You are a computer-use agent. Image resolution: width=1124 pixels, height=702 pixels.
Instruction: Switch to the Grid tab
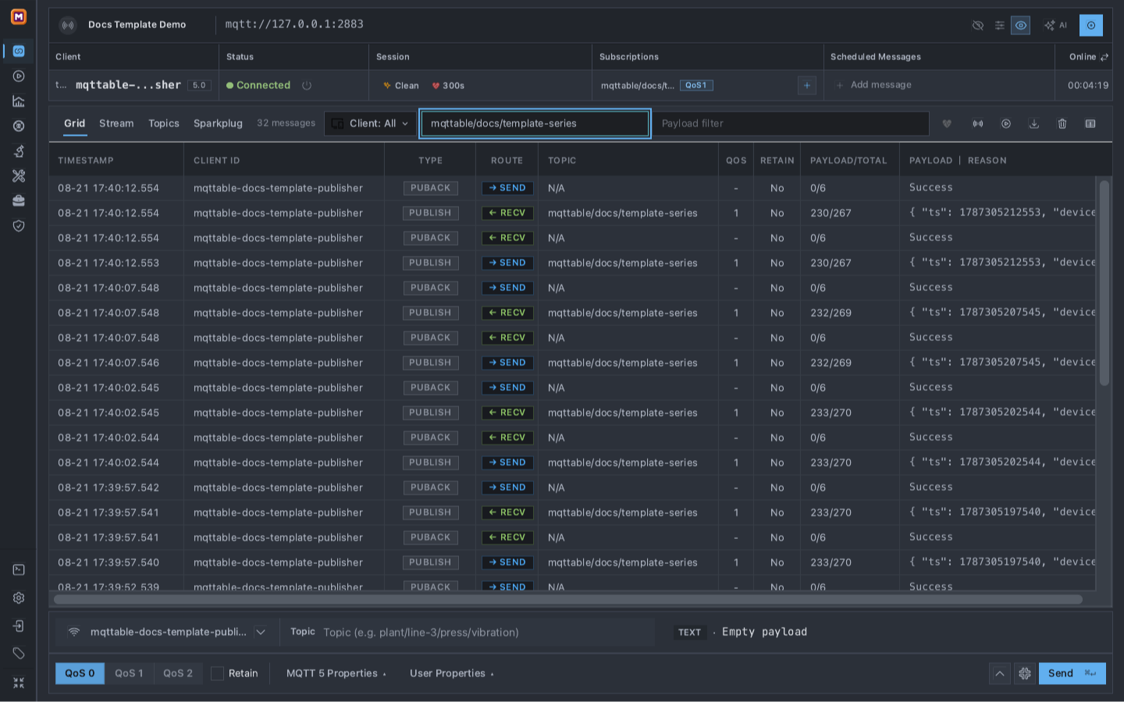click(75, 123)
